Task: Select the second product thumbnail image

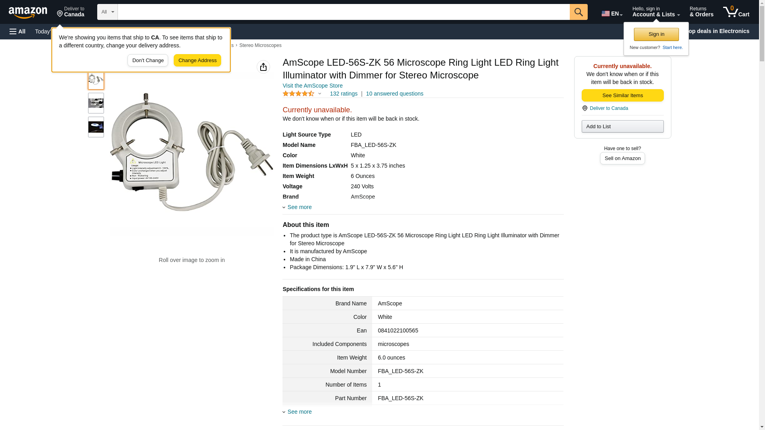Action: click(x=96, y=103)
